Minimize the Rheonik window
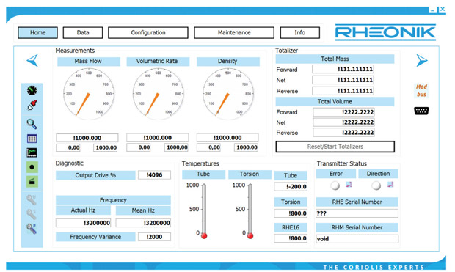This screenshot has width=455, height=272. [x=433, y=10]
